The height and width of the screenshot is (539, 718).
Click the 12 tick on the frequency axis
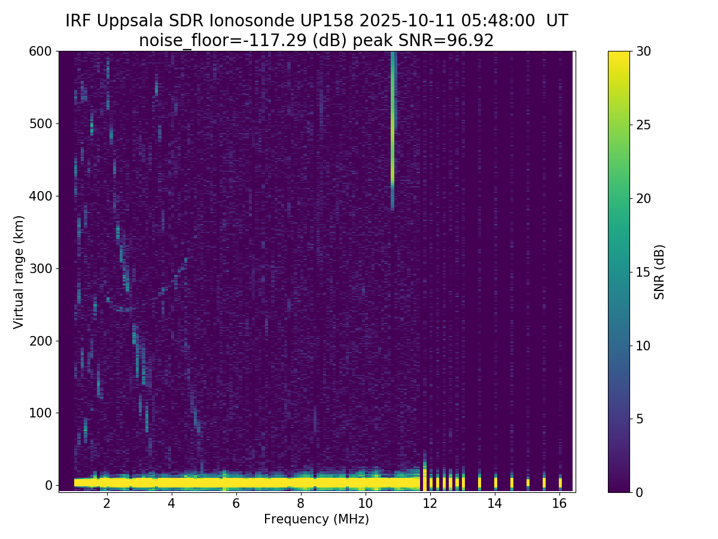coord(430,503)
